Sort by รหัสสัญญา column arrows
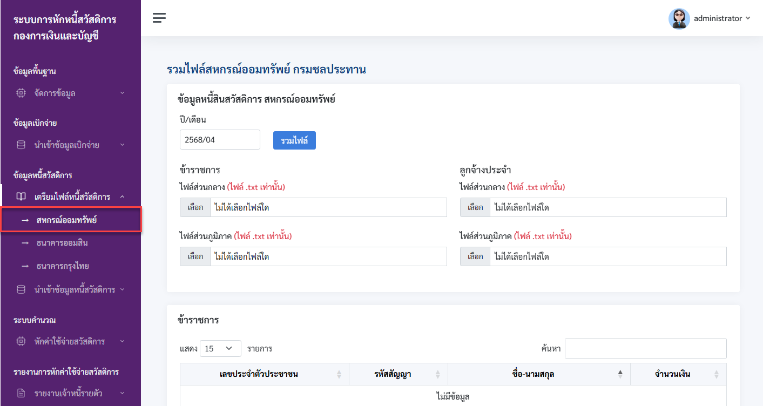This screenshot has width=763, height=406. click(438, 374)
